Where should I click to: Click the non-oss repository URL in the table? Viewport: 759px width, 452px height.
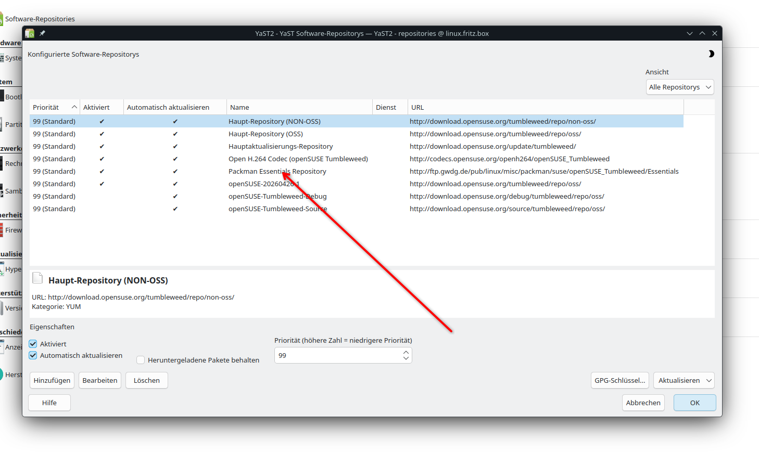503,121
